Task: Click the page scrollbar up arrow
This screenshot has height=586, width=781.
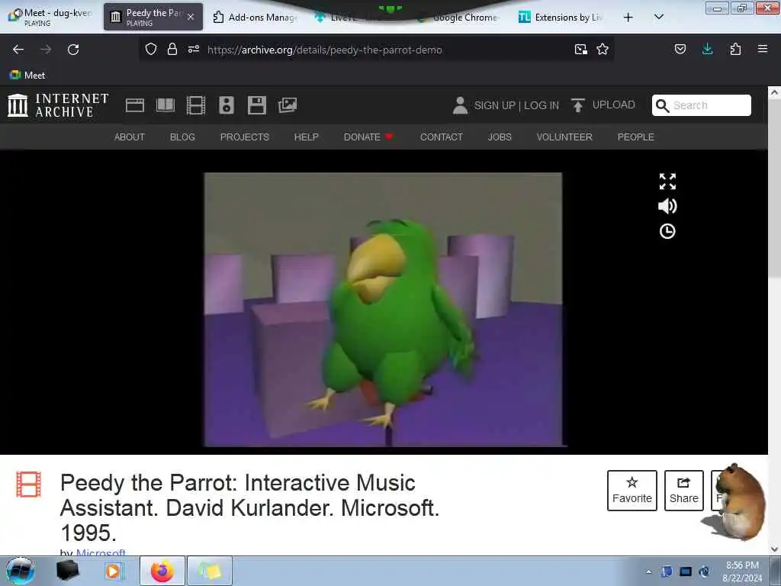Action: coord(774,92)
